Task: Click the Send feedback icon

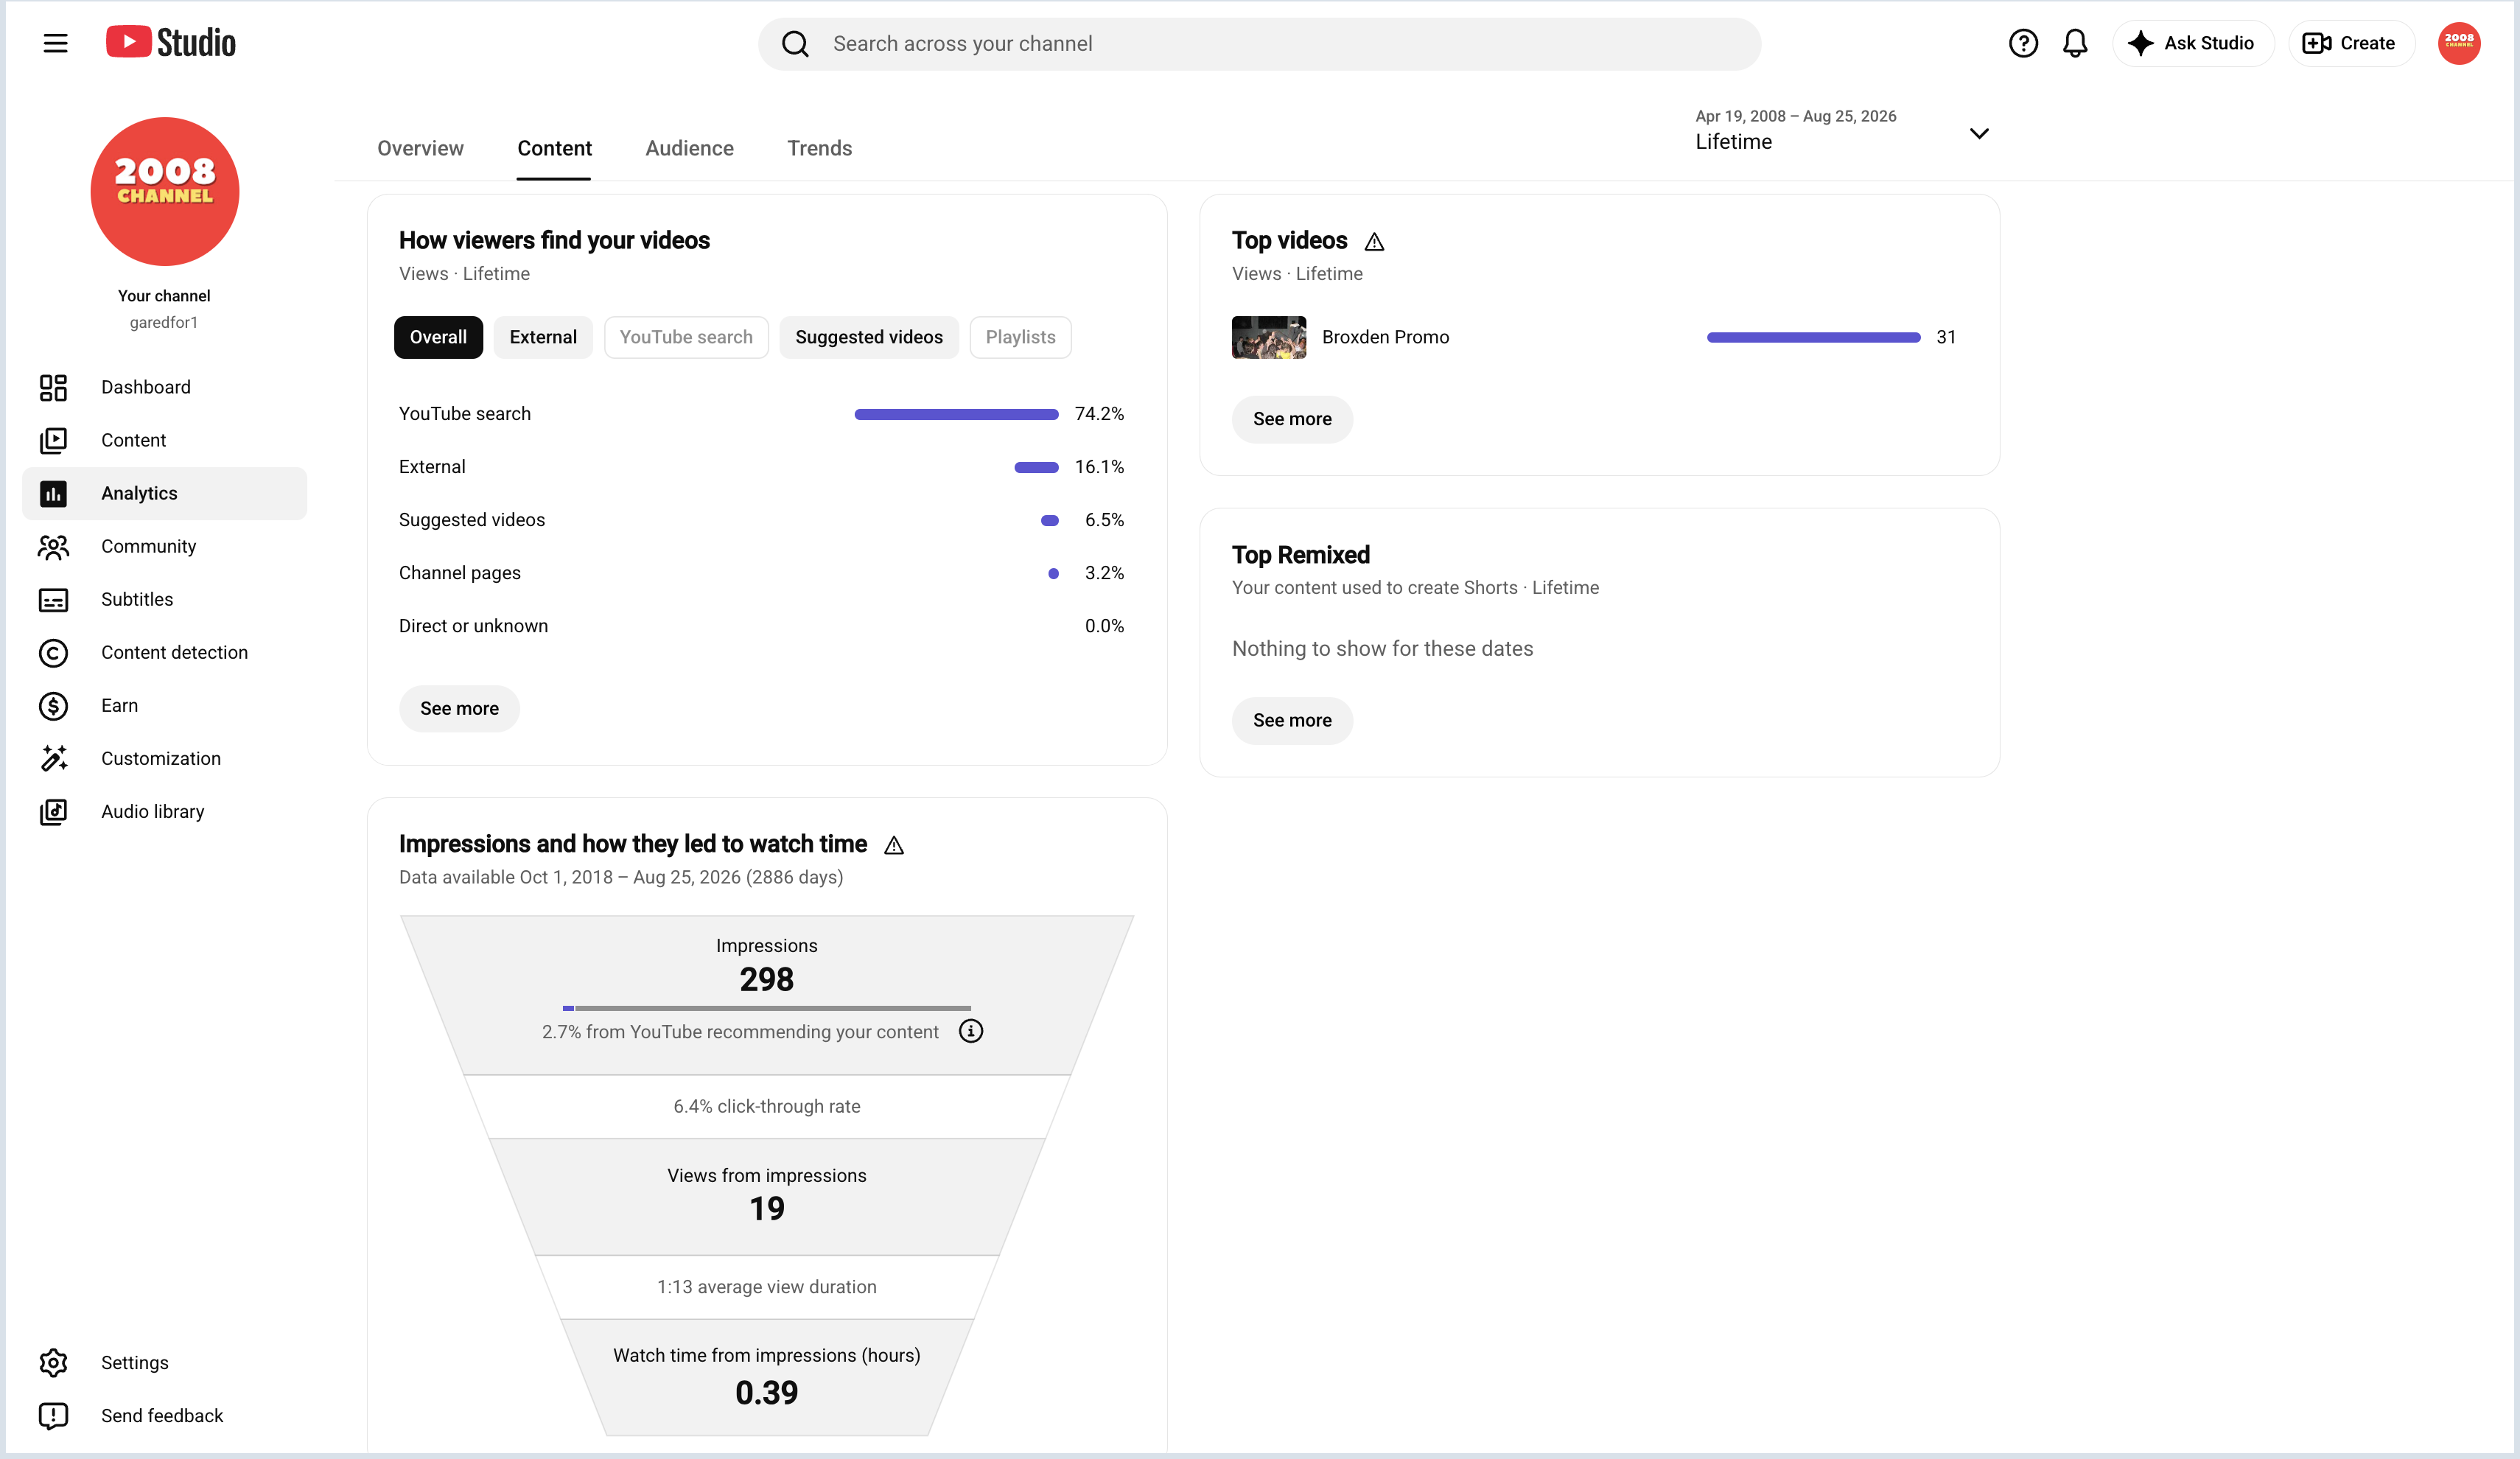Action: click(53, 1415)
